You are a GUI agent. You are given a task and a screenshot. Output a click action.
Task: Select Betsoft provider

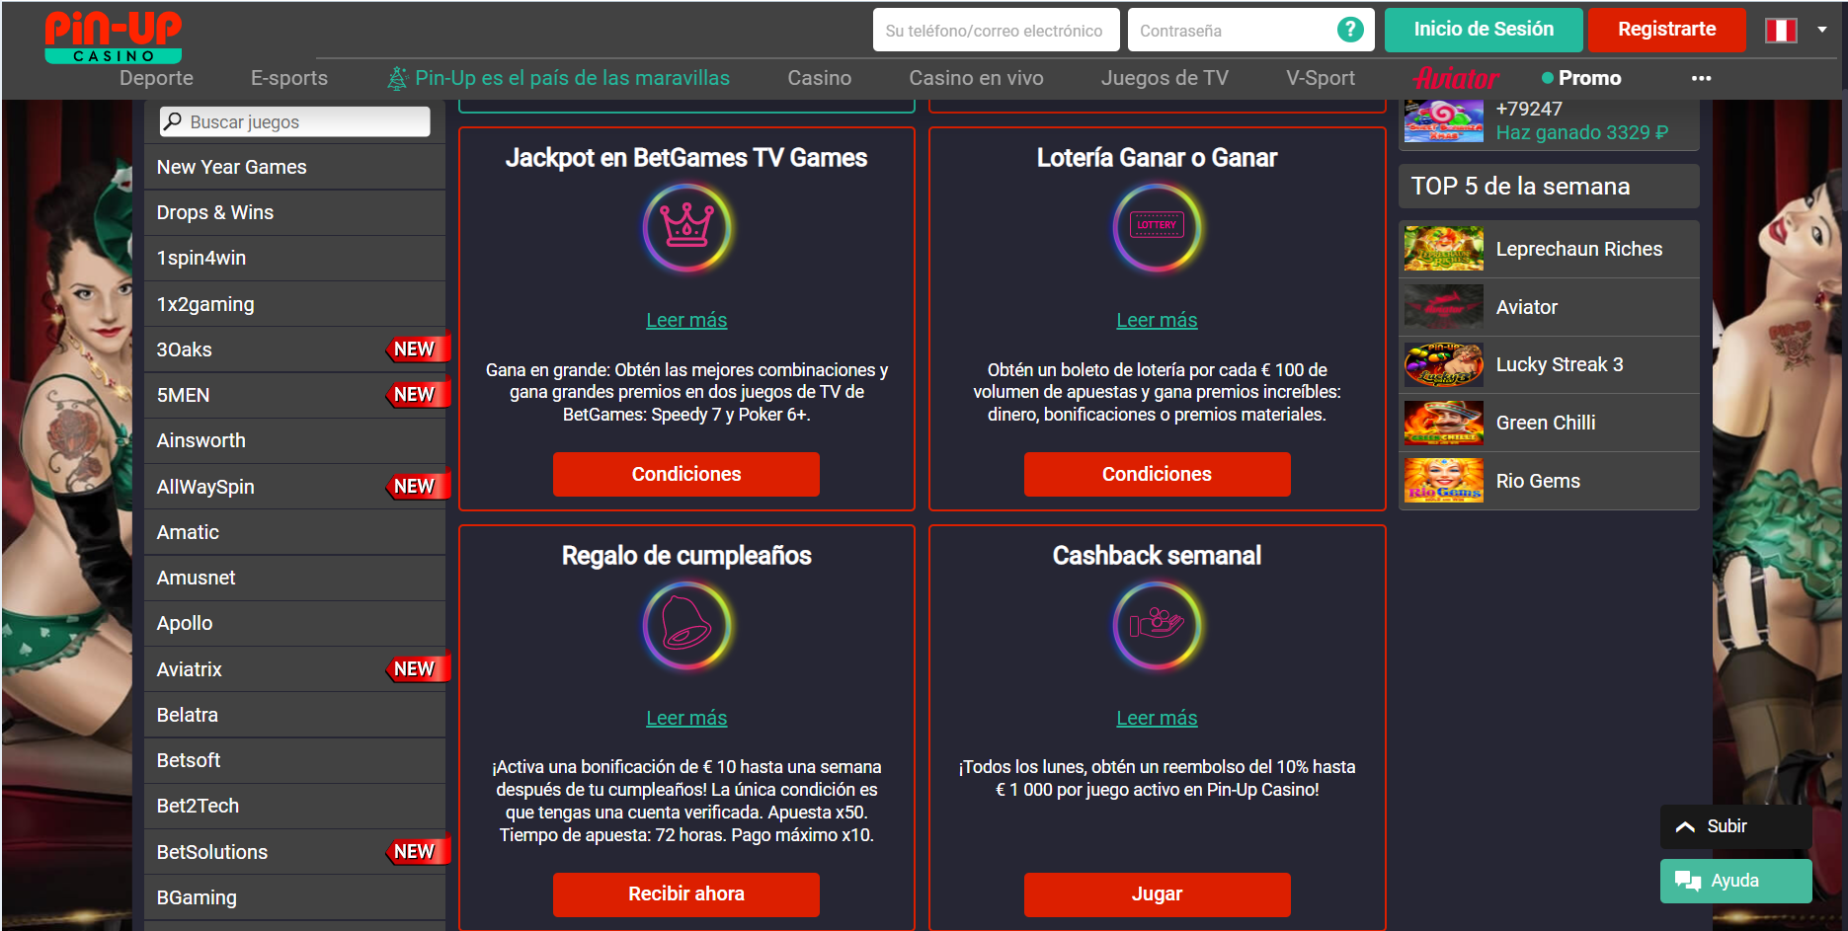(x=294, y=760)
